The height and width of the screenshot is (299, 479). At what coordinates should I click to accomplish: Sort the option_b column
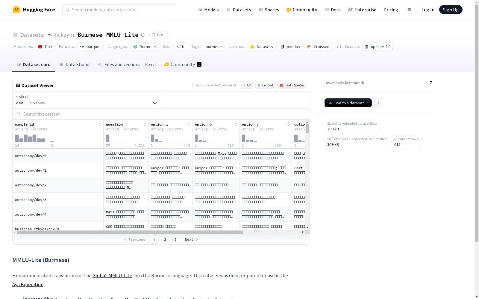tap(236, 124)
